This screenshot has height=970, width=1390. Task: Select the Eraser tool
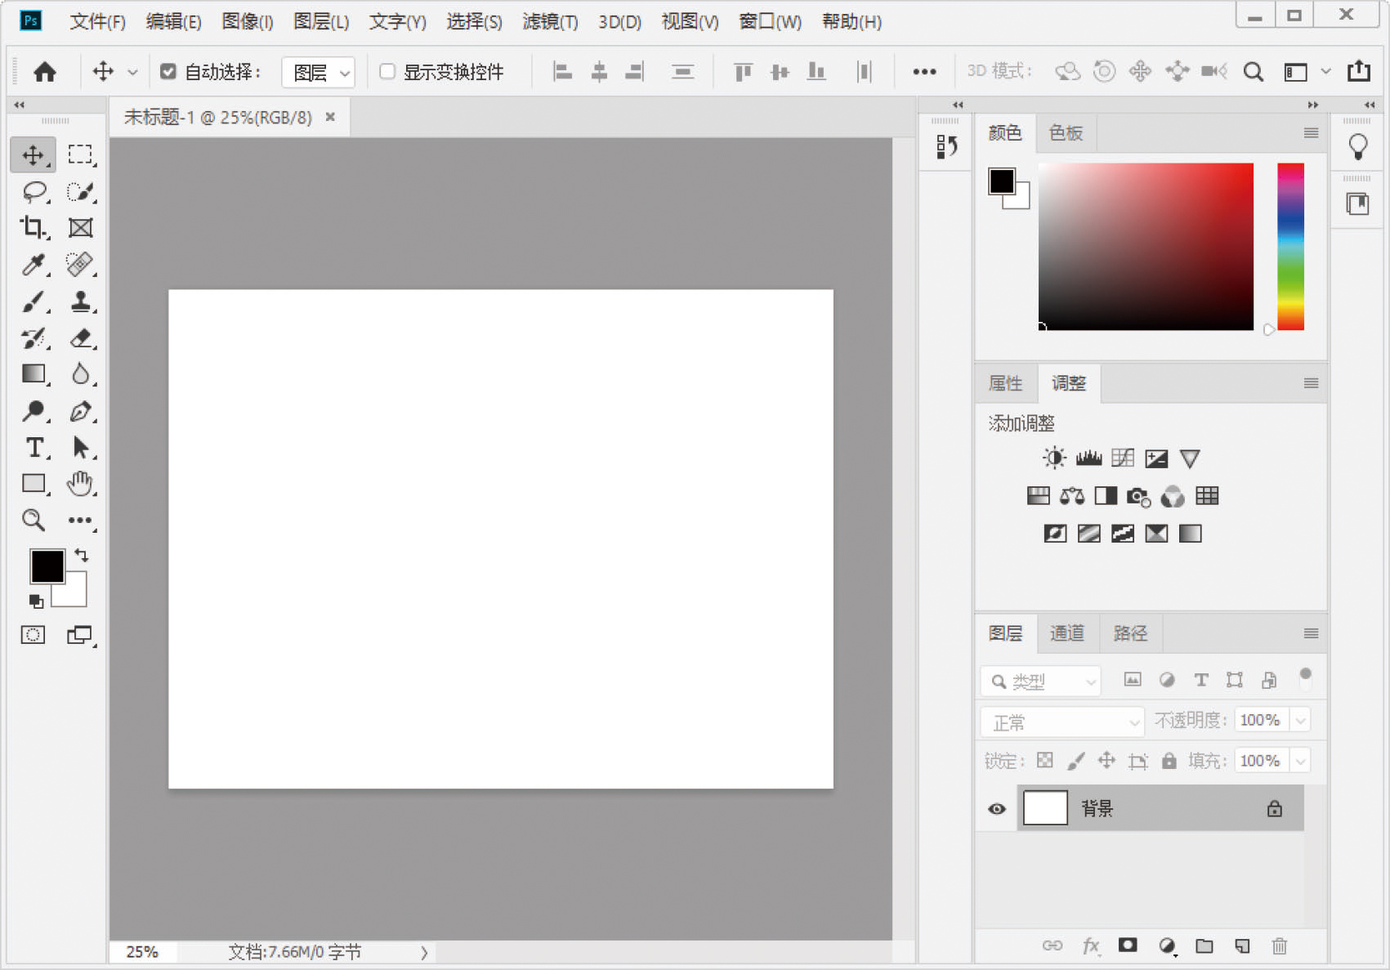(80, 337)
